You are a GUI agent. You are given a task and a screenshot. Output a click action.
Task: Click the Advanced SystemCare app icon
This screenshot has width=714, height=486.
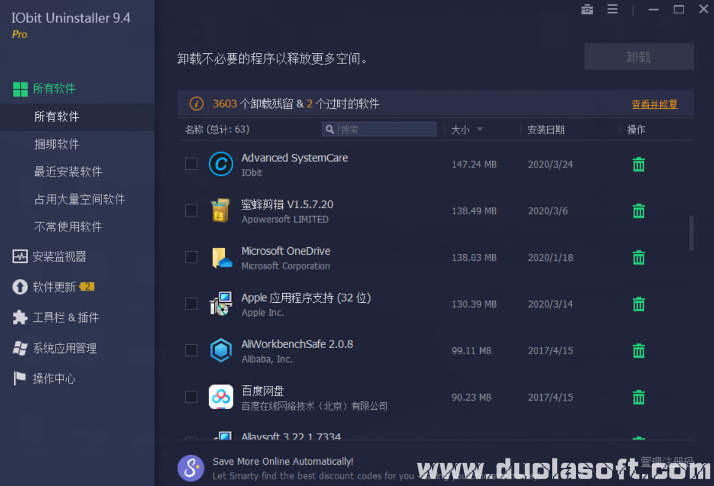pyautogui.click(x=221, y=164)
